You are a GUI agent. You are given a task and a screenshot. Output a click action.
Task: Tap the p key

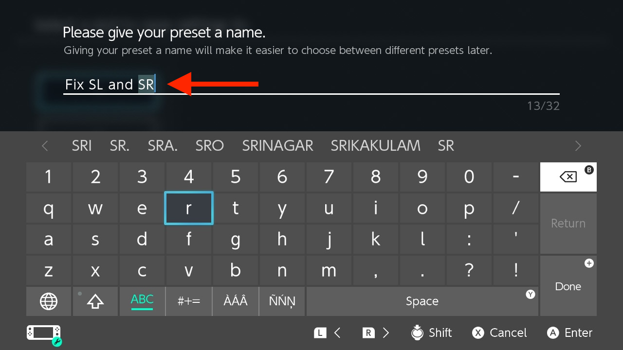click(x=469, y=208)
